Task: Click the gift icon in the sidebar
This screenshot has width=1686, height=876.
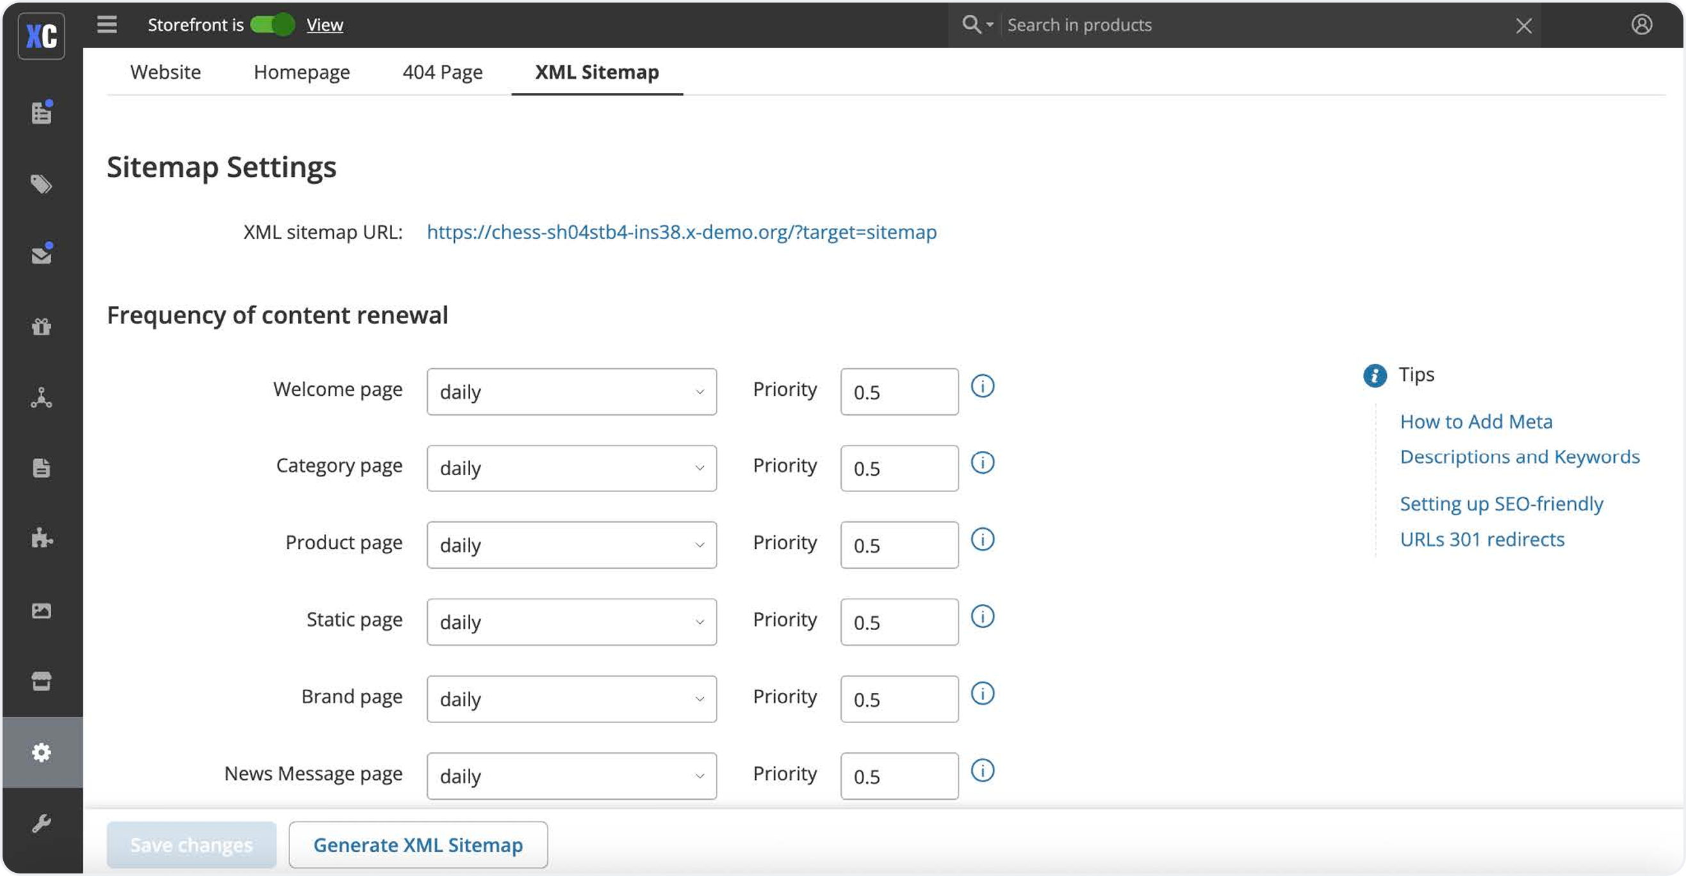Action: click(x=41, y=327)
